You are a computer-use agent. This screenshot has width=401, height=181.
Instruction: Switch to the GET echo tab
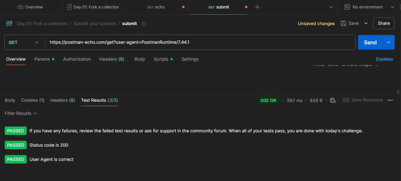156,7
